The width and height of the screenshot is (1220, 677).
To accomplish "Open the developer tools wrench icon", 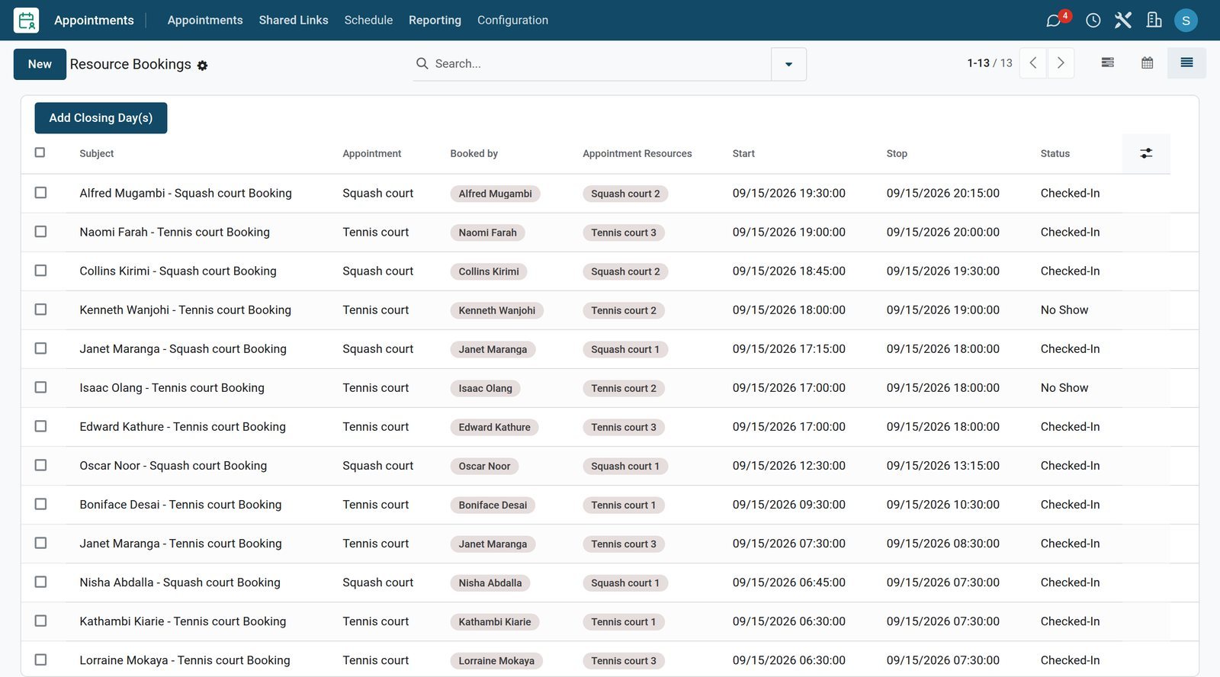I will [x=1123, y=21].
